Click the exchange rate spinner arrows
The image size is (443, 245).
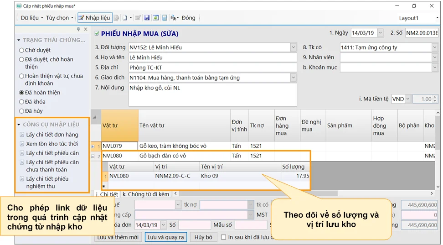(x=435, y=99)
